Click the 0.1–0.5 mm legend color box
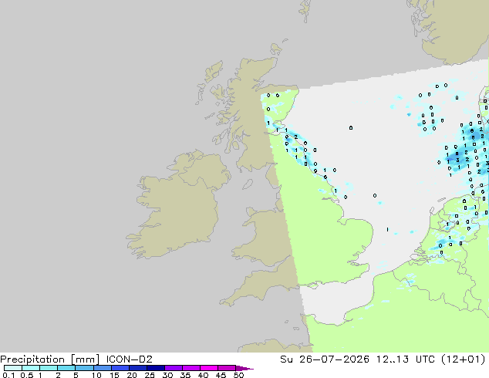Image resolution: width=489 pixels, height=378 pixels. pyautogui.click(x=13, y=368)
